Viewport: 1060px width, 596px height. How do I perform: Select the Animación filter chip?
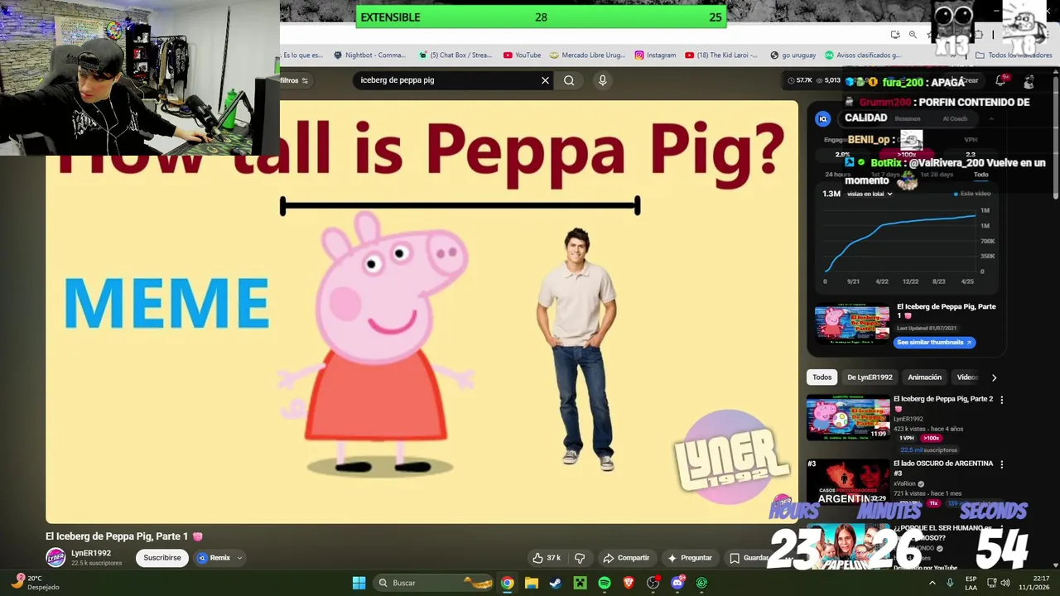click(924, 377)
